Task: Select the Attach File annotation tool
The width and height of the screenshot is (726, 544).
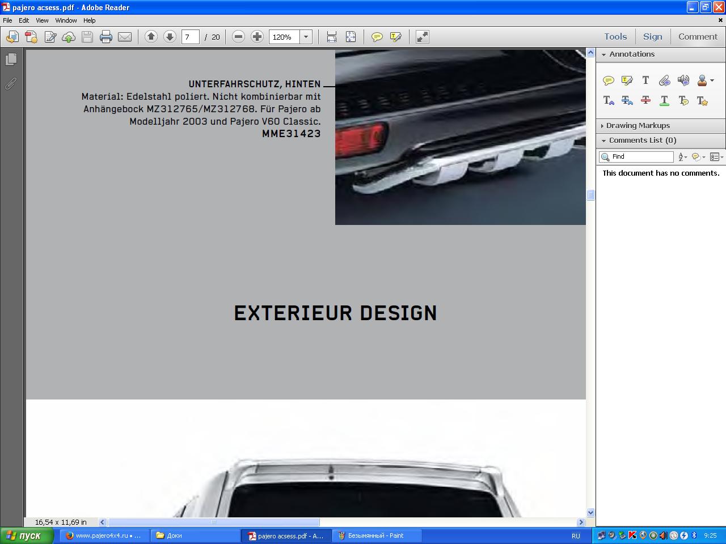Action: [x=664, y=80]
